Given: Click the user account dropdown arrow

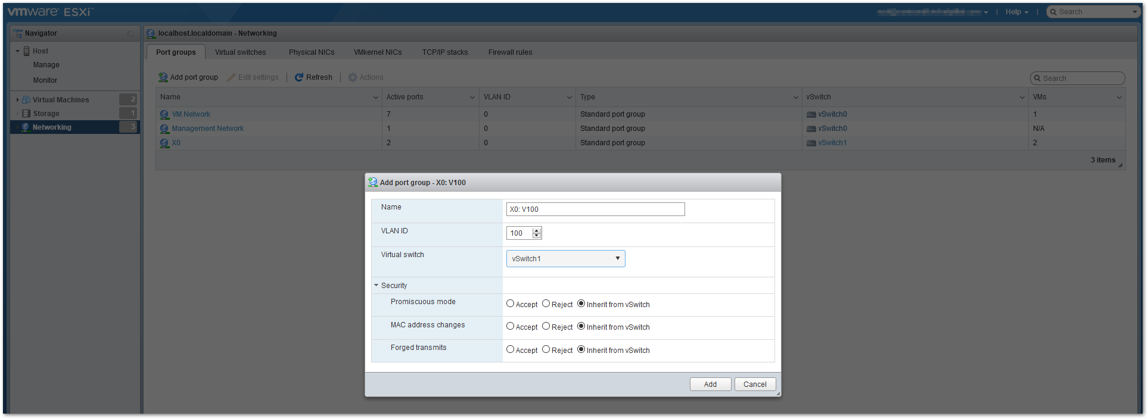Looking at the screenshot, I should (986, 12).
